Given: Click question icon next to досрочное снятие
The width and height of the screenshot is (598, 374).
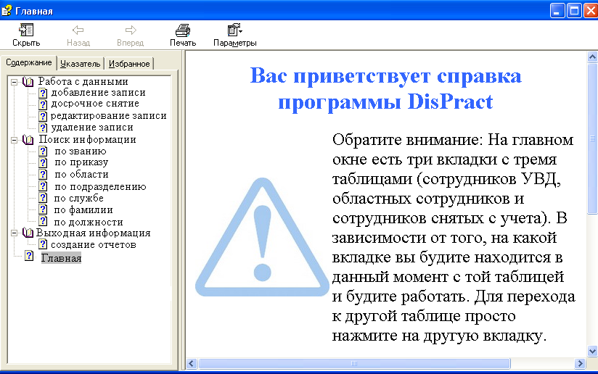Looking at the screenshot, I should 43,104.
